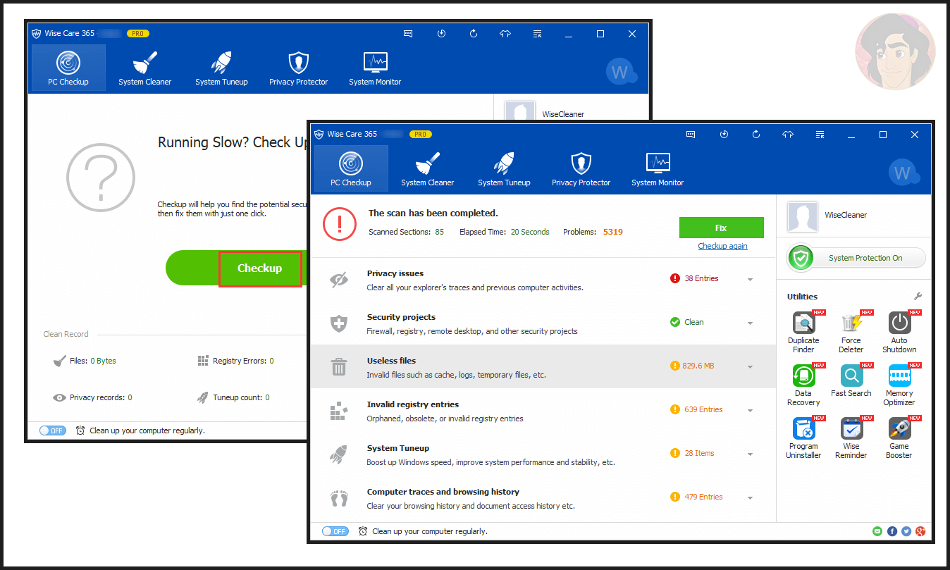Switch to System Tuneup tab in front window

[504, 169]
